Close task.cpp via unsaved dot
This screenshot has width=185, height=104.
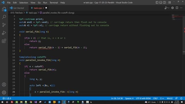coord(46,8)
